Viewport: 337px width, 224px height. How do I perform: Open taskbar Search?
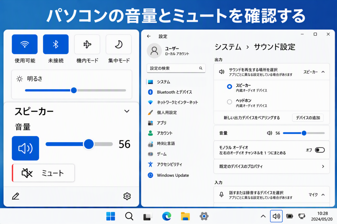pyautogui.click(x=129, y=216)
